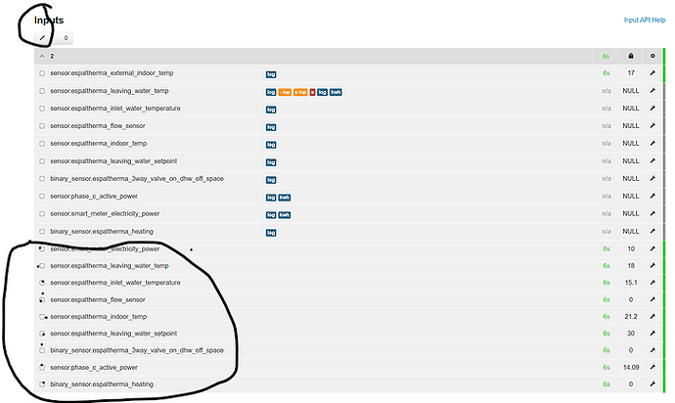Open the Input API Help link

click(644, 20)
